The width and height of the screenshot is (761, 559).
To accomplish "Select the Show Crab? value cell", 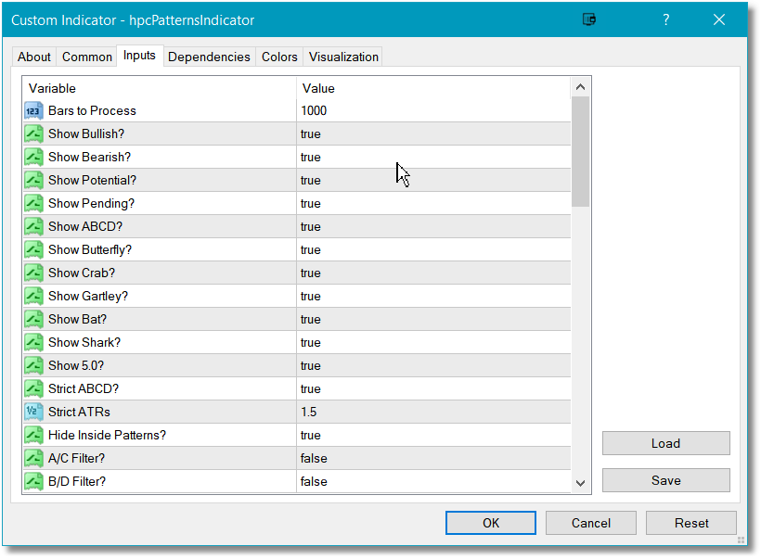I will [433, 273].
